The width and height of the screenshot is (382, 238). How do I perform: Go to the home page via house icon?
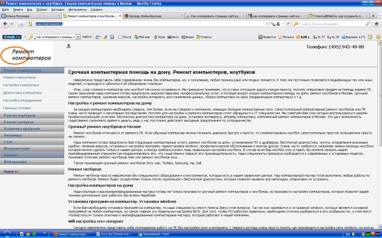pos(376,24)
